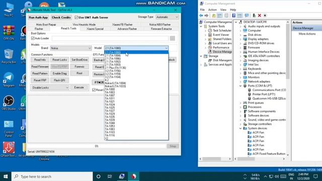Open the Control Panel desktop icon
The width and height of the screenshot is (322, 181).
click(9, 128)
